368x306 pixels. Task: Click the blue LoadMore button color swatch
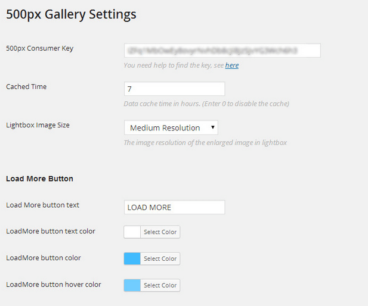click(132, 258)
